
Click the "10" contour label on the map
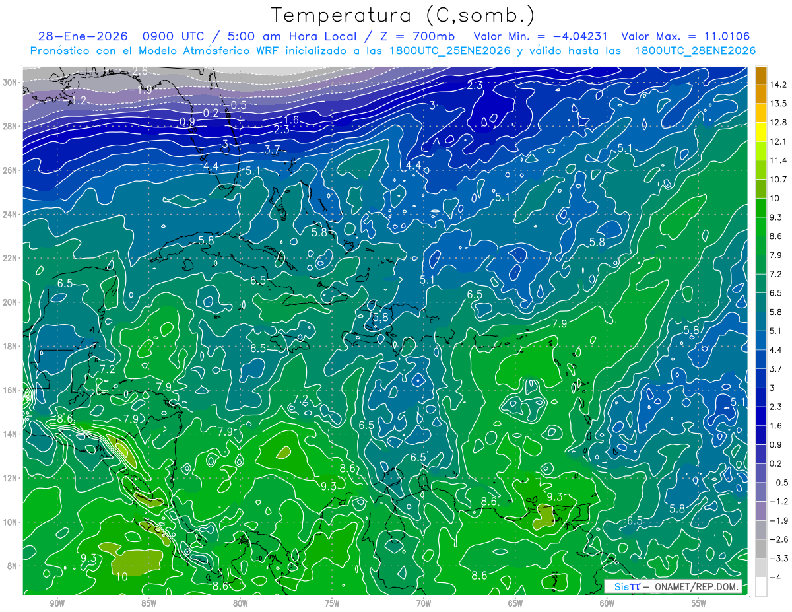coord(121,576)
